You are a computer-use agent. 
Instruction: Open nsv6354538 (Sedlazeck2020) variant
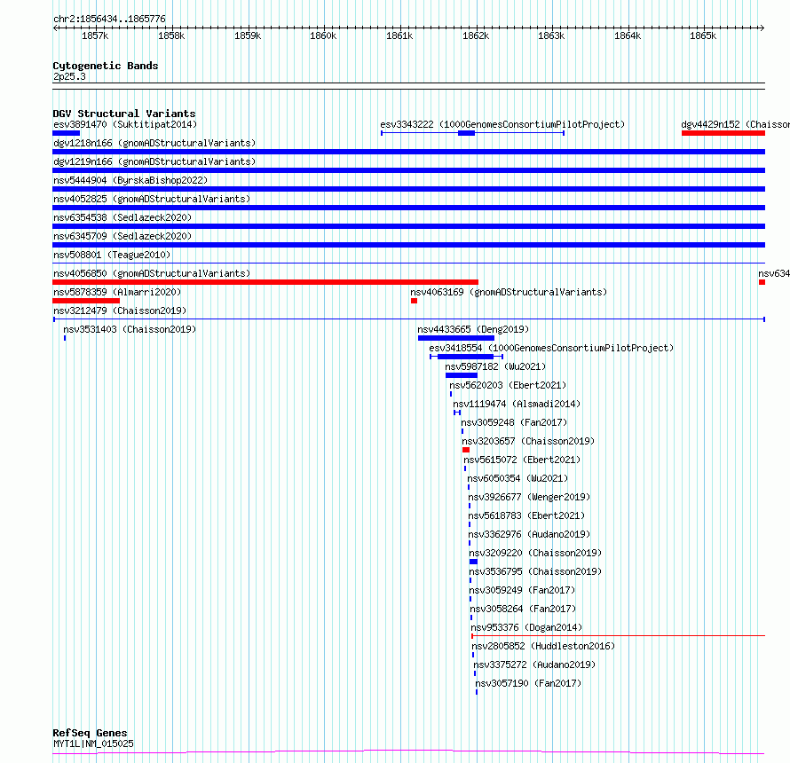pyautogui.click(x=122, y=217)
